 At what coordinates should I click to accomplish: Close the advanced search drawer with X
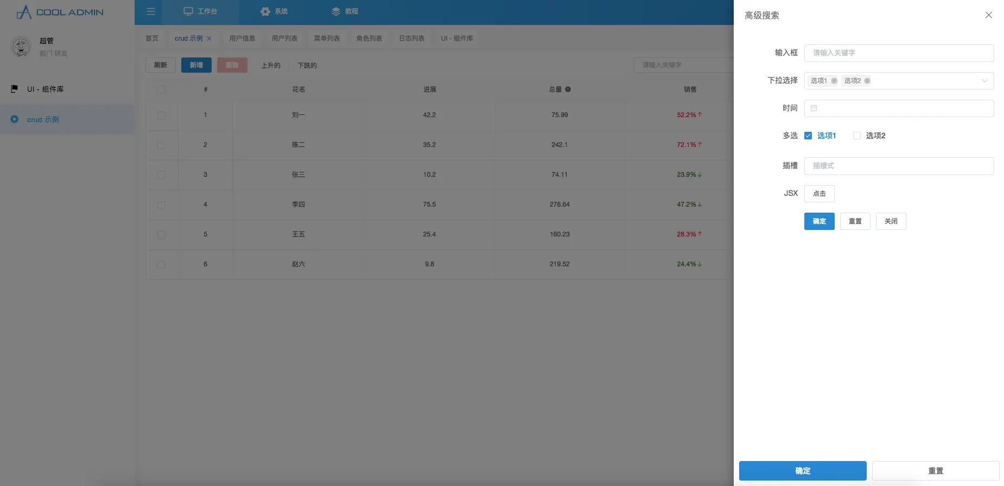click(x=989, y=15)
